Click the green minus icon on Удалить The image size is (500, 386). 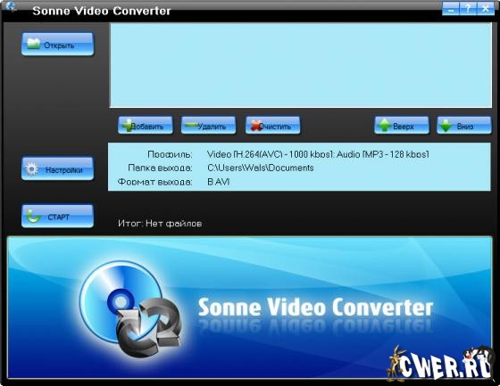(192, 125)
